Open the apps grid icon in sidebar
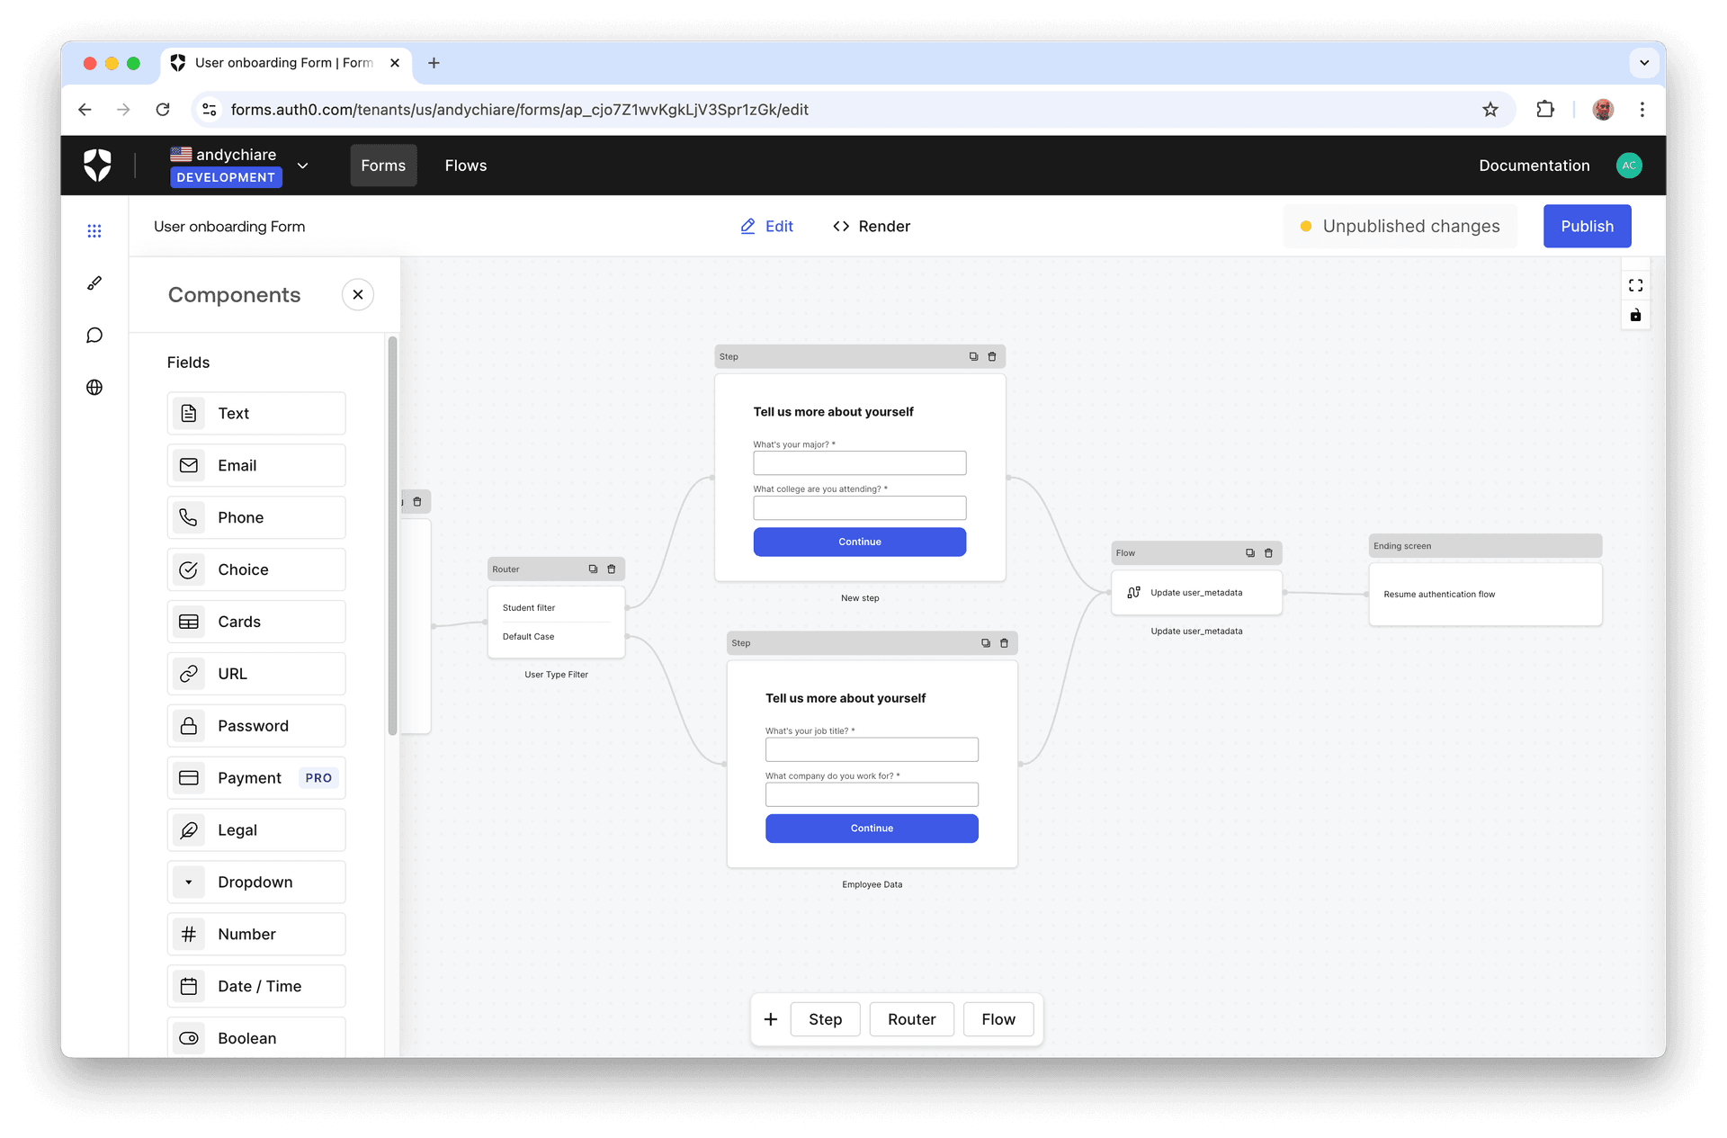Viewport: 1727px width, 1138px height. click(x=94, y=231)
